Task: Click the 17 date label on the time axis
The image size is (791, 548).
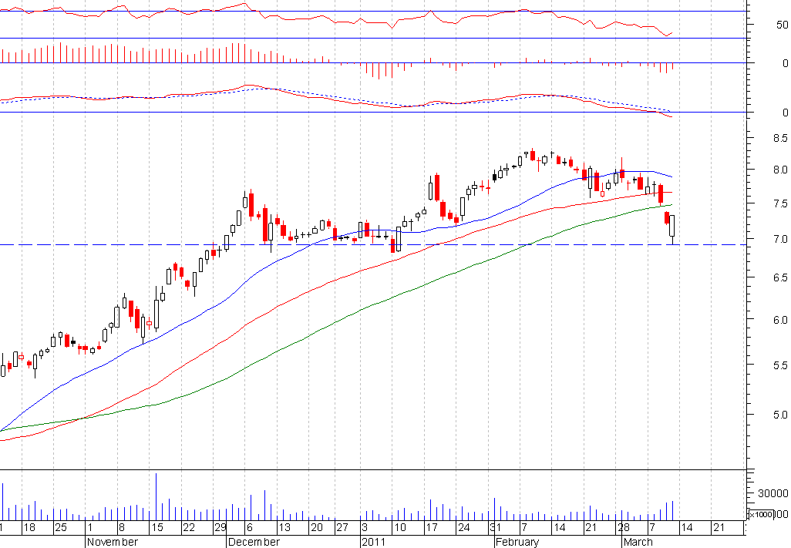Action: pyautogui.click(x=432, y=528)
